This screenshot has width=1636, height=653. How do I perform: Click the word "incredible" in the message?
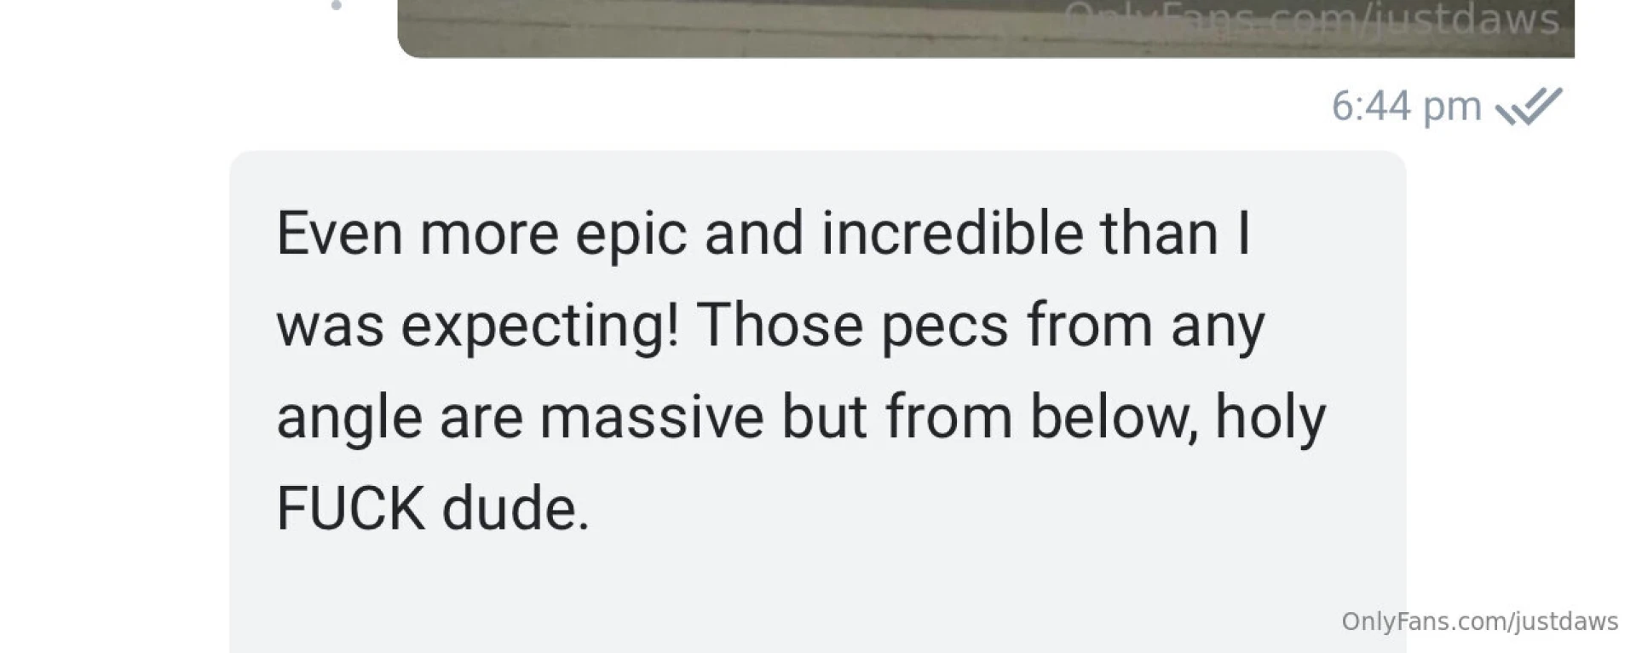pos(952,234)
